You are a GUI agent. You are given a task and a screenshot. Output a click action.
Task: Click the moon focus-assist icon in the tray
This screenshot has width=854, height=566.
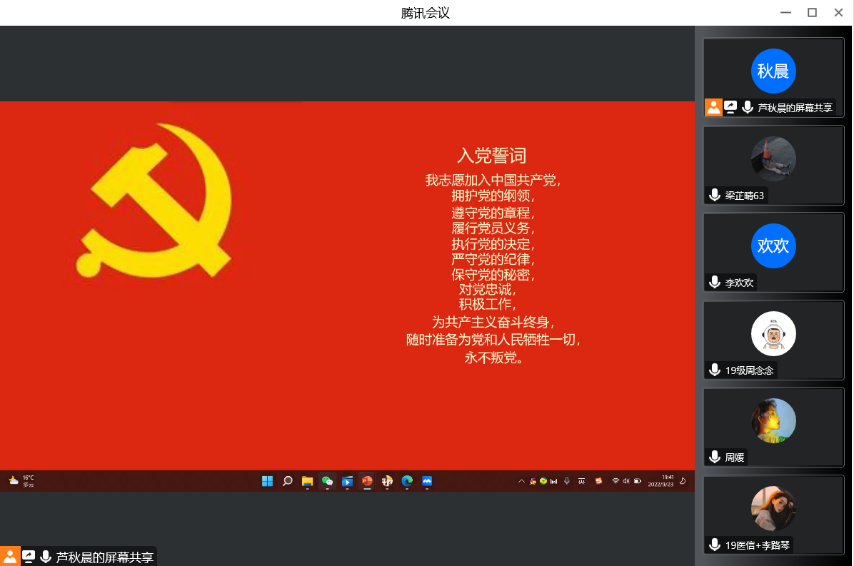[683, 481]
